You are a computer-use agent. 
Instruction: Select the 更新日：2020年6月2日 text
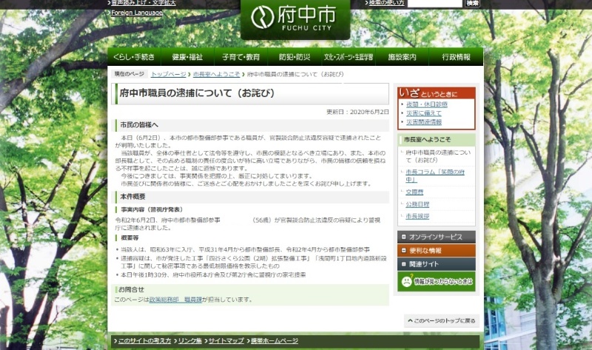(357, 112)
